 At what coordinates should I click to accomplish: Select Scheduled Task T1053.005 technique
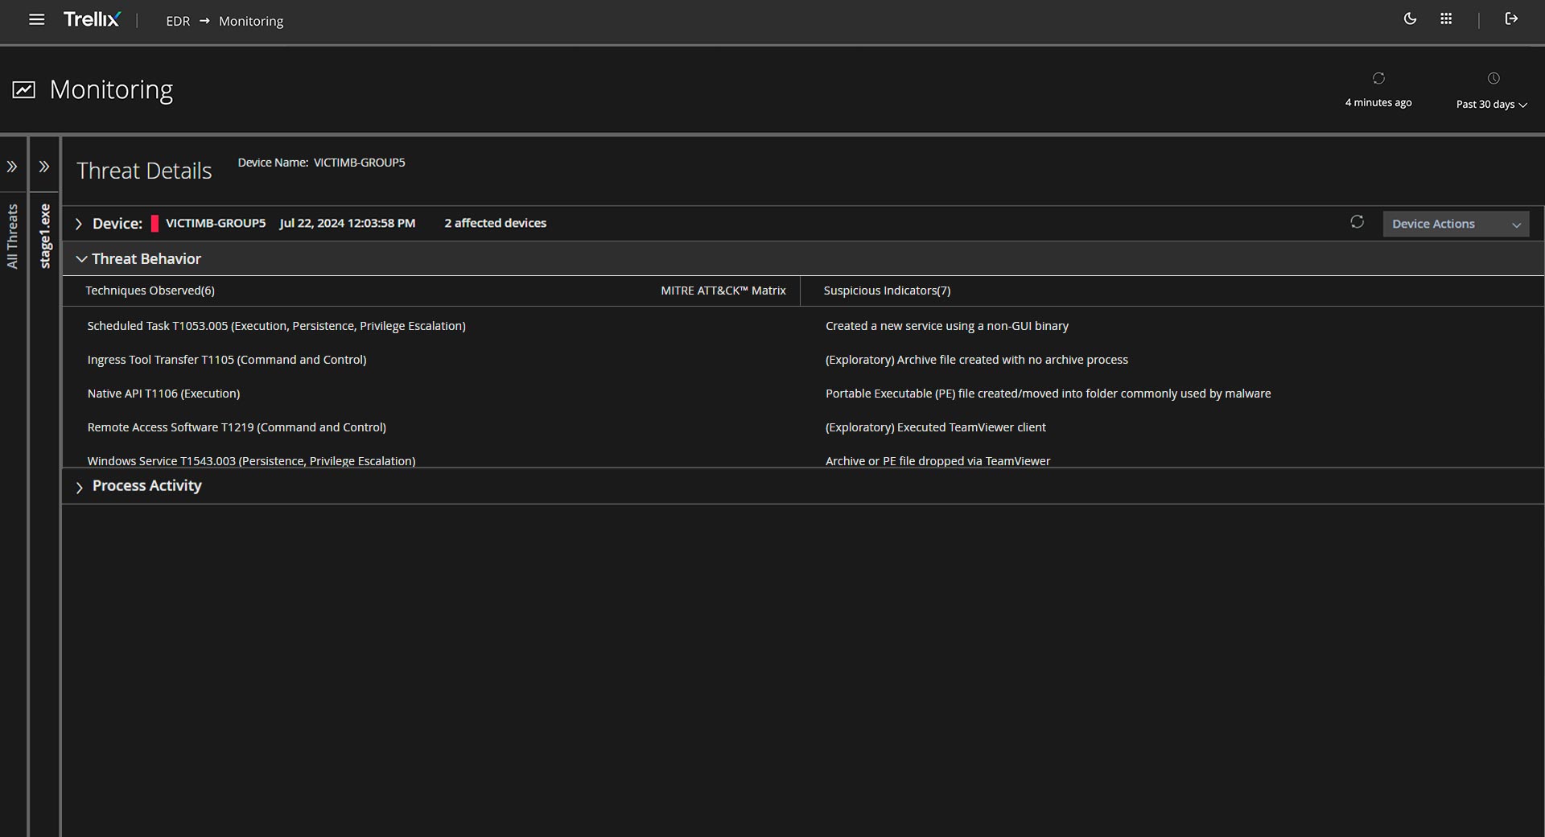click(276, 326)
